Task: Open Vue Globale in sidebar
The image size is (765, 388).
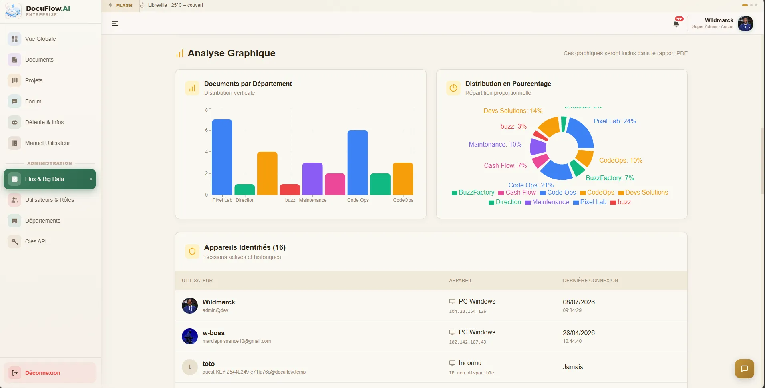Action: coord(50,39)
